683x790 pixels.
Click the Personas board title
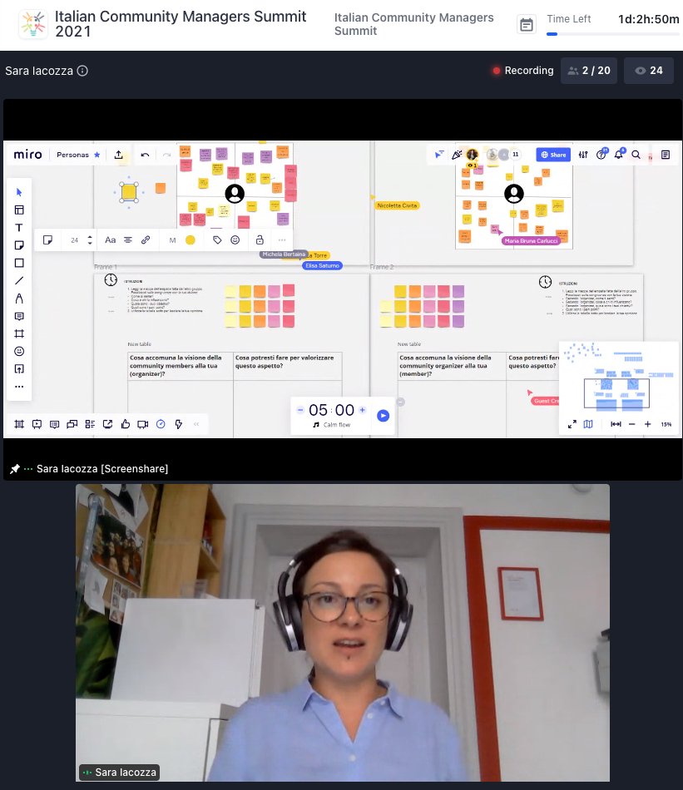[x=73, y=155]
